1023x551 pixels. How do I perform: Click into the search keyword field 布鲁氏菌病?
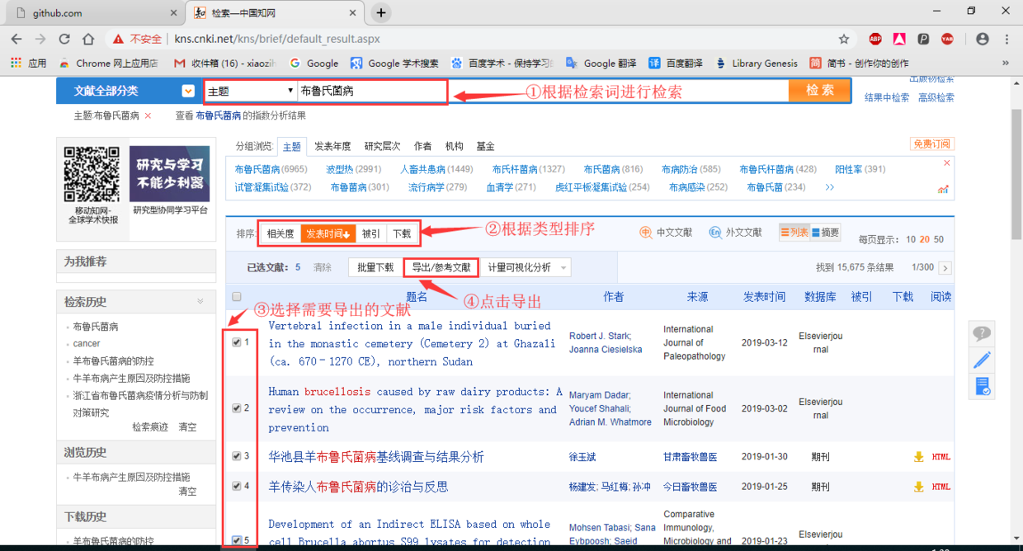[x=372, y=91]
